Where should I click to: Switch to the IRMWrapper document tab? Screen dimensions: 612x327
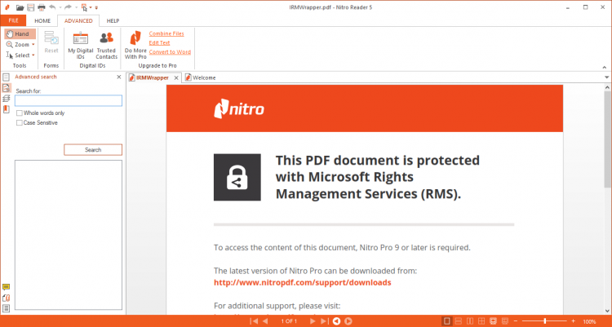pyautogui.click(x=153, y=77)
